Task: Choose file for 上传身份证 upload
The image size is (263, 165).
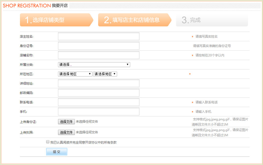Action: click(66, 122)
